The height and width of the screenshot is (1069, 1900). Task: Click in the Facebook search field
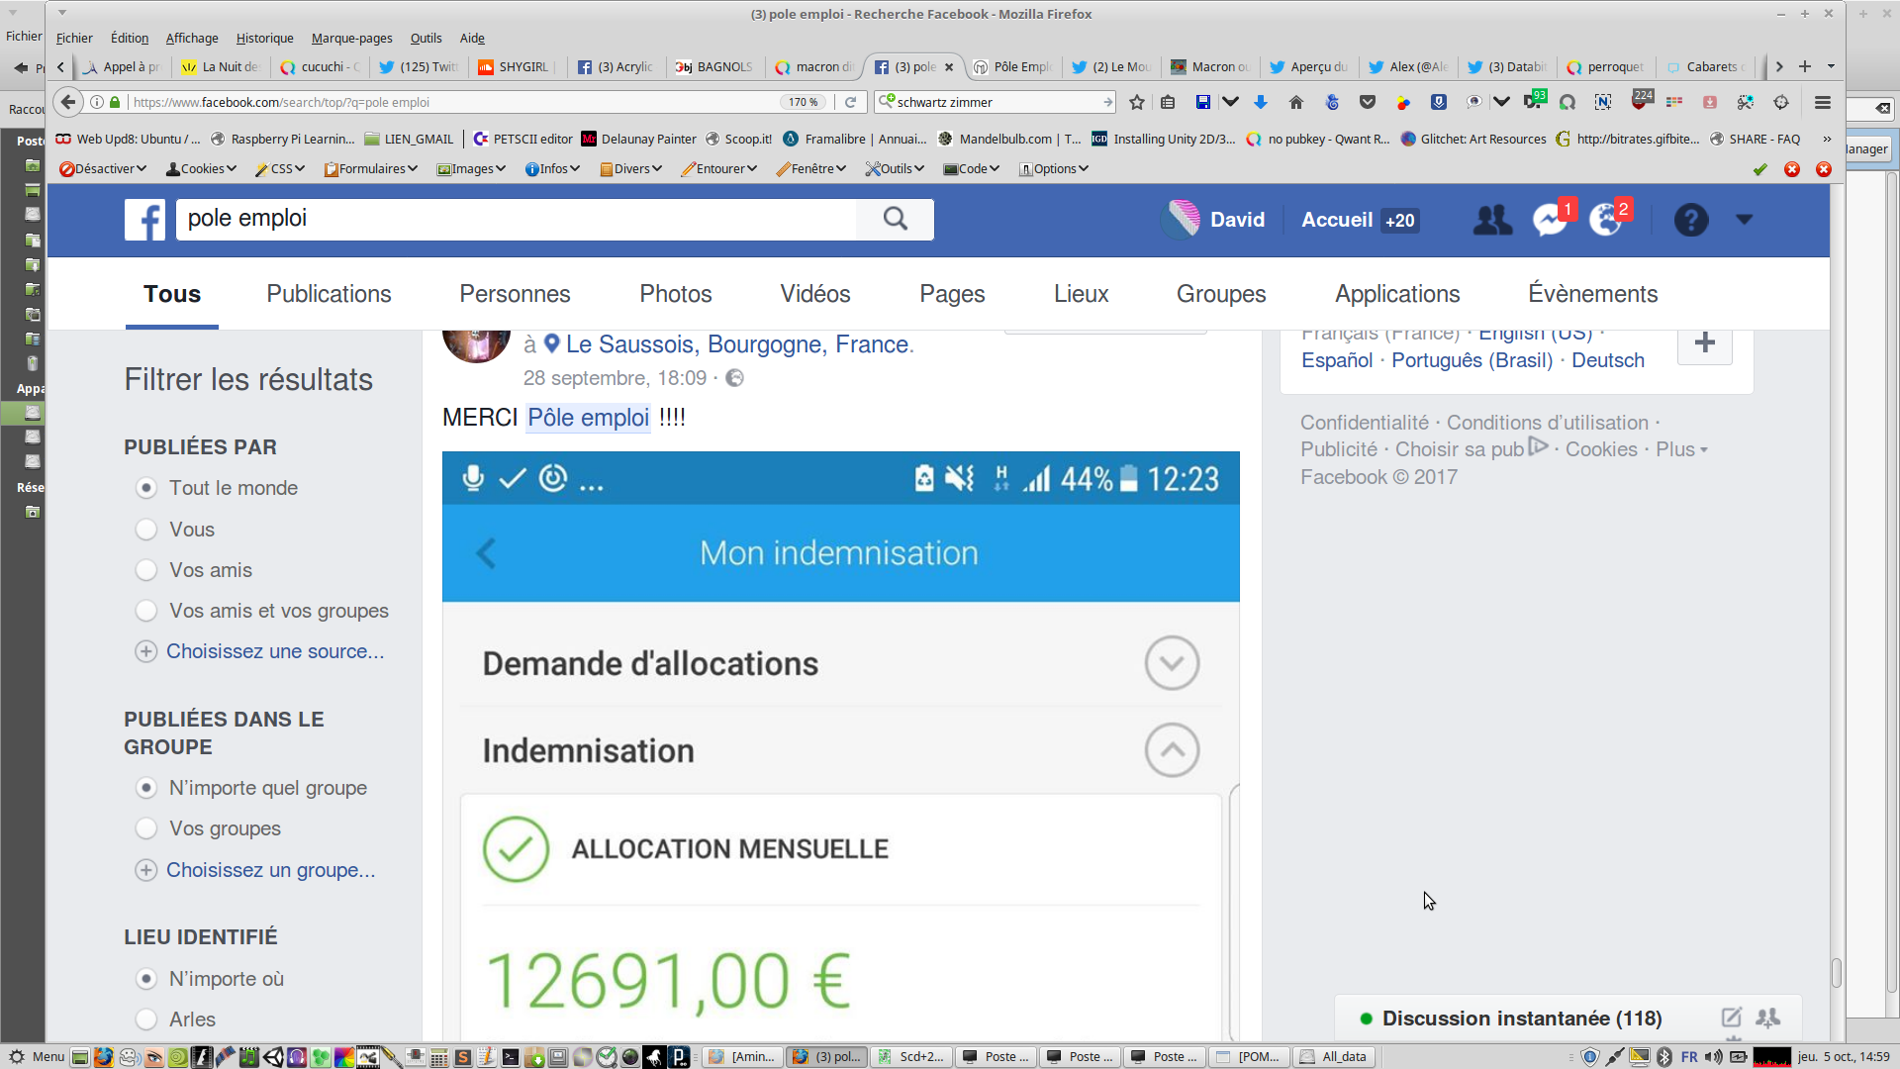coord(515,219)
